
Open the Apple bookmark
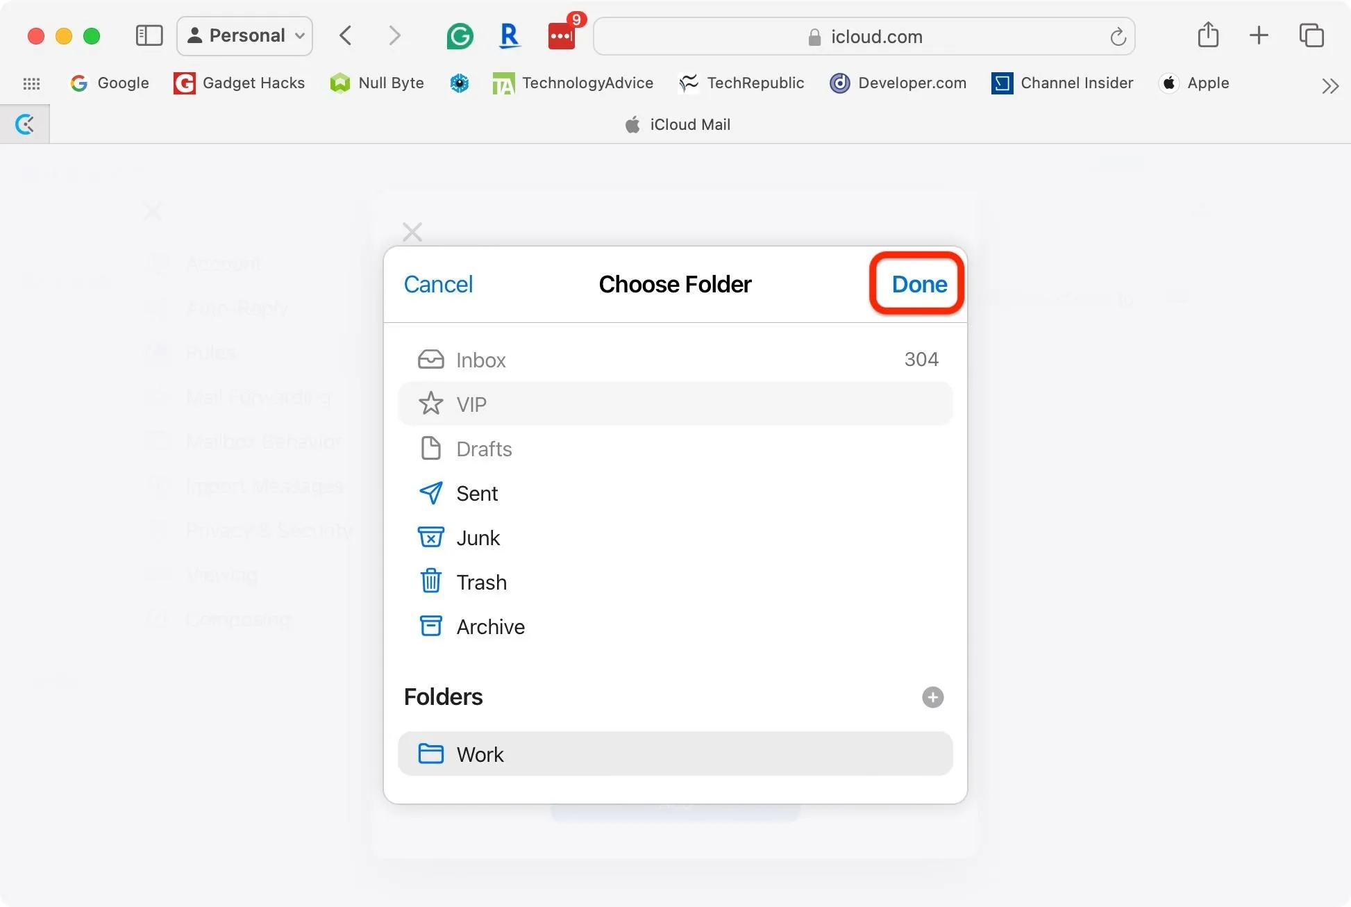point(1194,83)
